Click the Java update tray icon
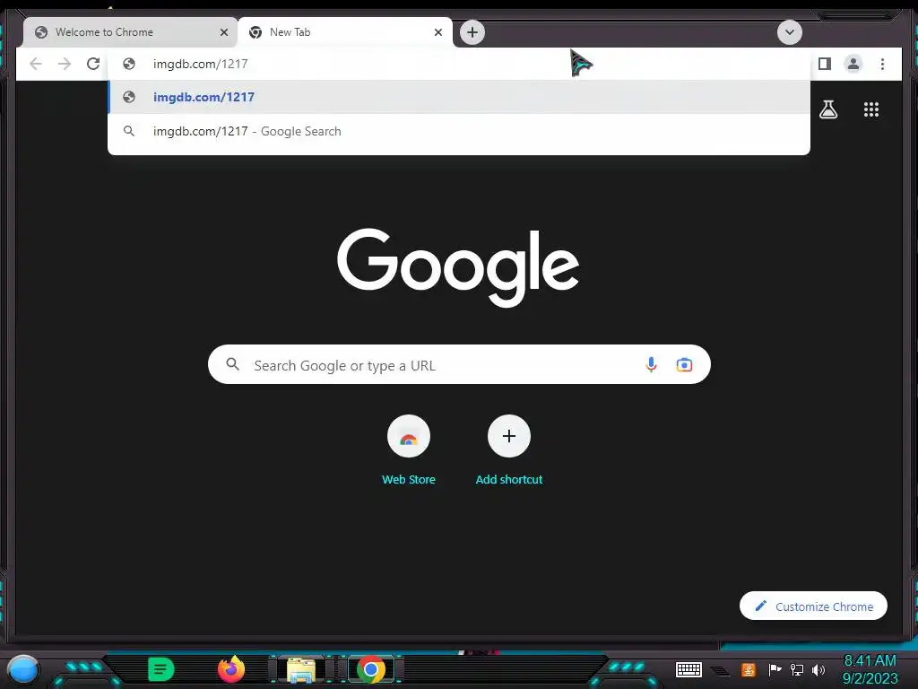 coord(748,669)
